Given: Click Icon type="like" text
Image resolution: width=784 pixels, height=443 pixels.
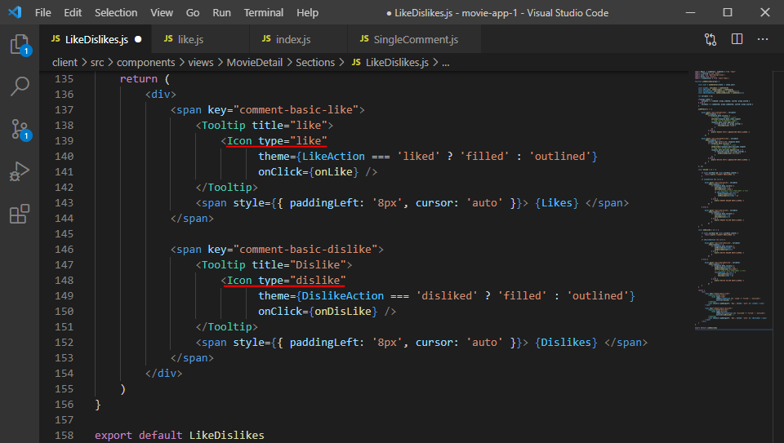Looking at the screenshot, I should tap(277, 141).
